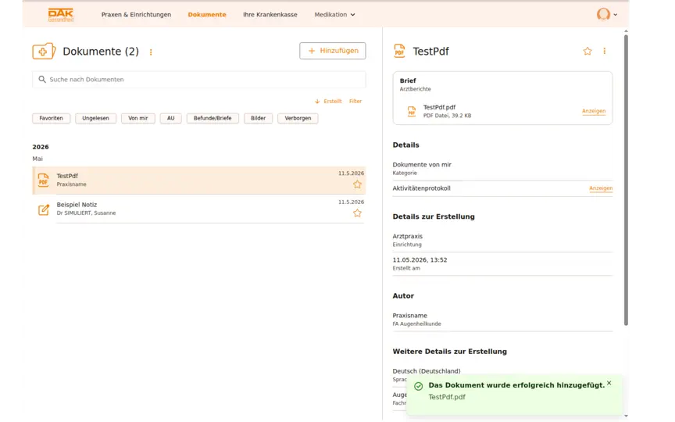Click the 11.05.2026, 13:52 creation date

pos(420,260)
